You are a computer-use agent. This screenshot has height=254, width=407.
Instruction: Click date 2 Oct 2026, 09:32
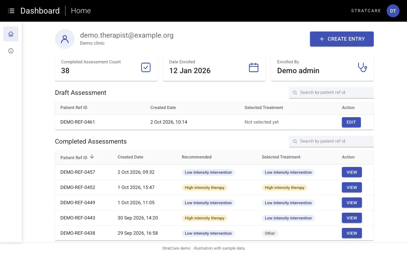coord(136,172)
